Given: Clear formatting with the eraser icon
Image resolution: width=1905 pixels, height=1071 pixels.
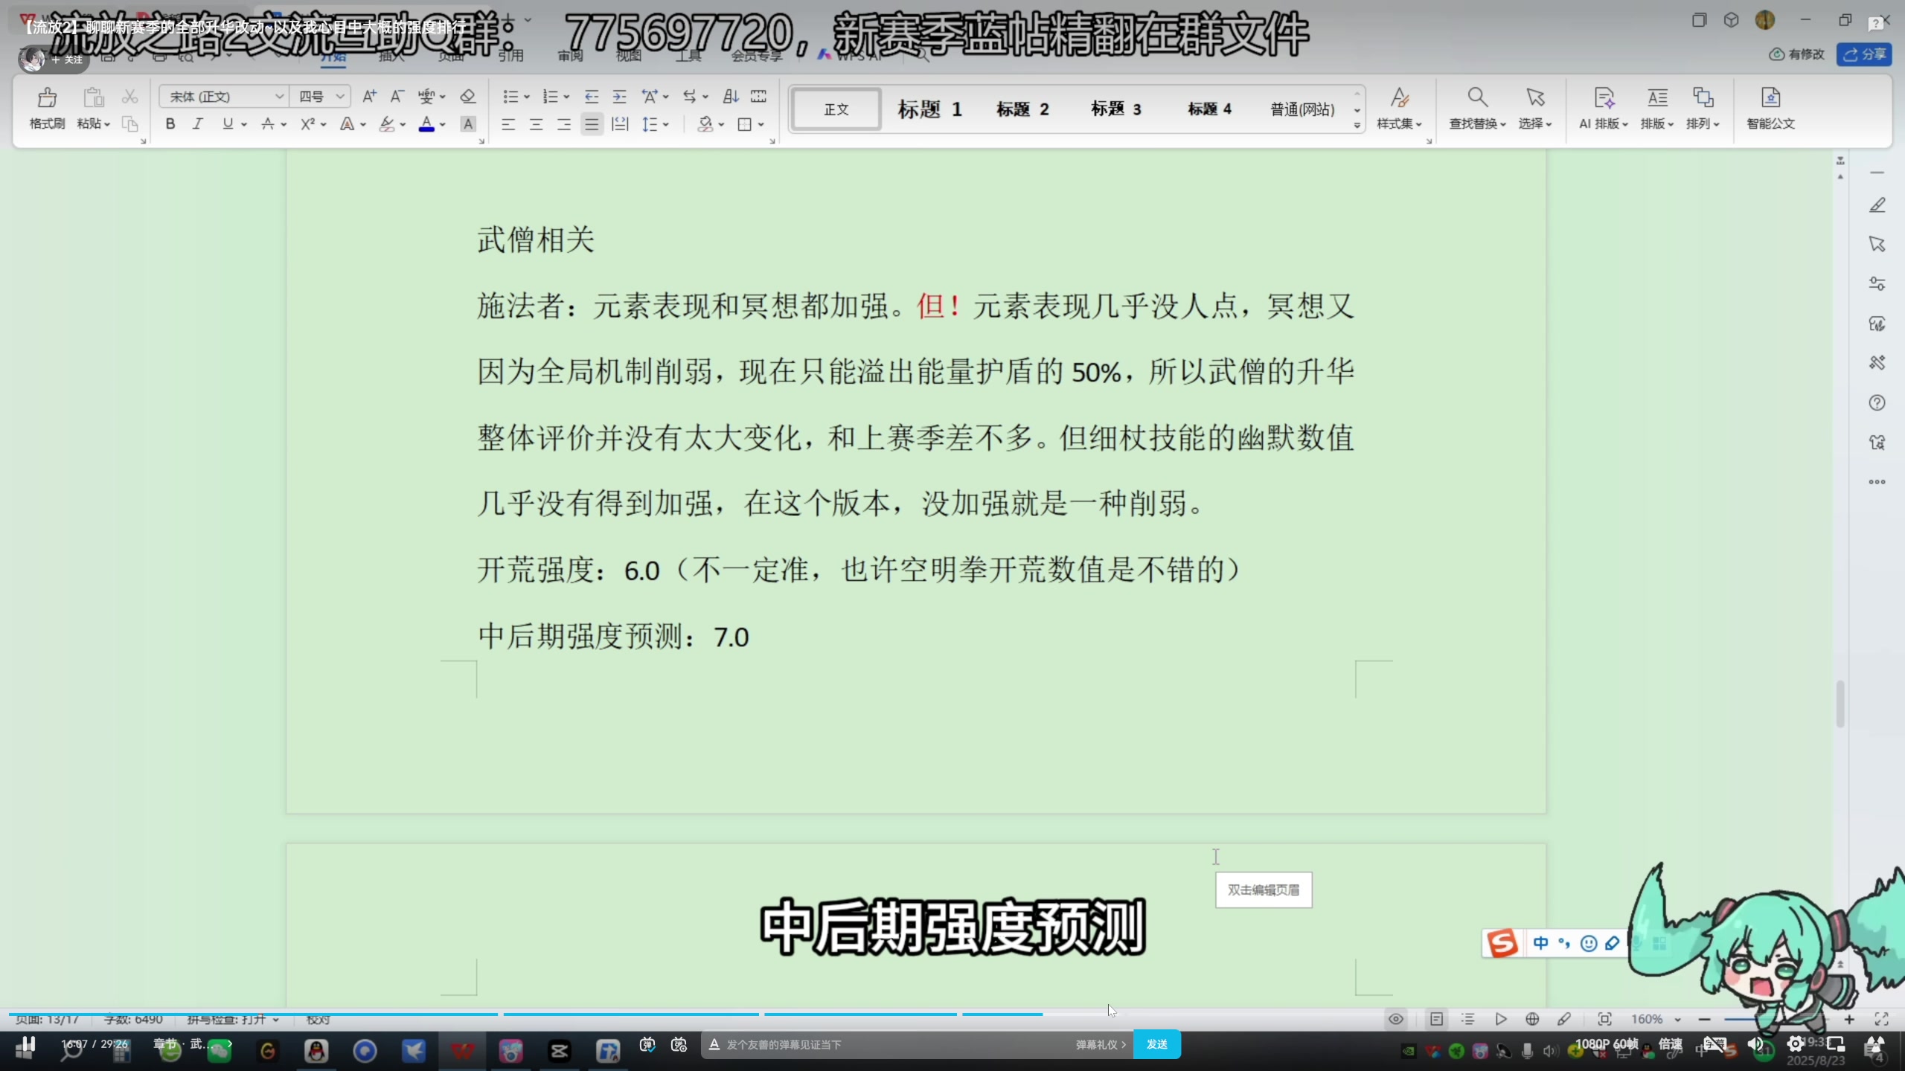Looking at the screenshot, I should [x=467, y=97].
